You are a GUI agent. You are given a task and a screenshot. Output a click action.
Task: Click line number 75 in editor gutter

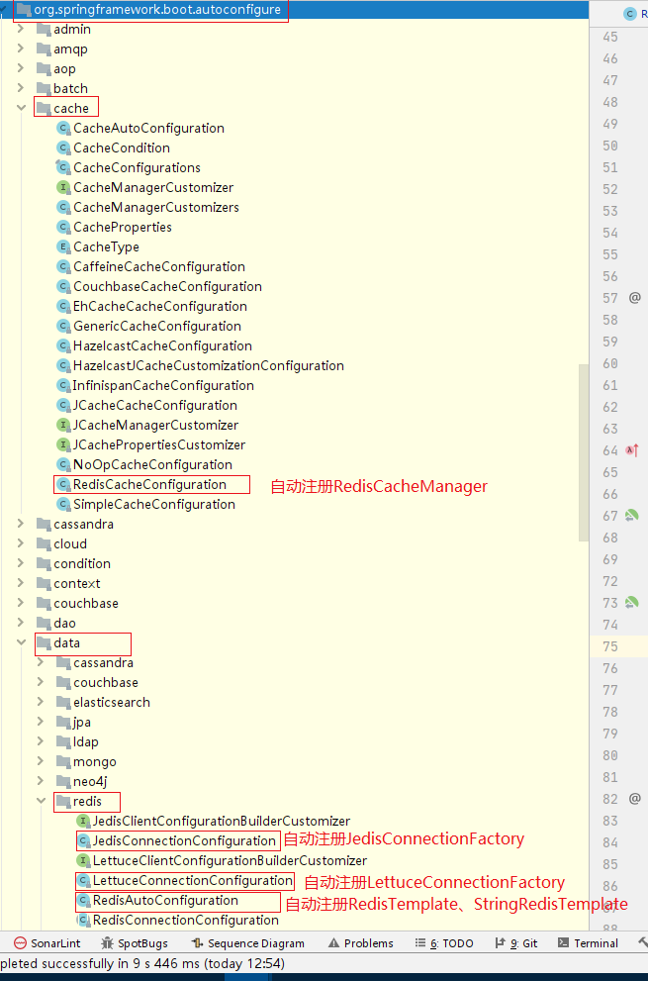(x=609, y=646)
